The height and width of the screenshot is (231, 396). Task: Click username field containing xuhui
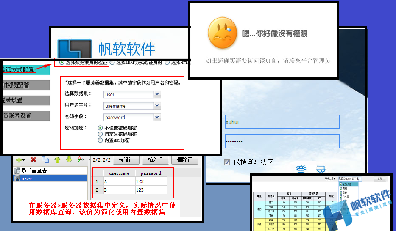click(282, 122)
